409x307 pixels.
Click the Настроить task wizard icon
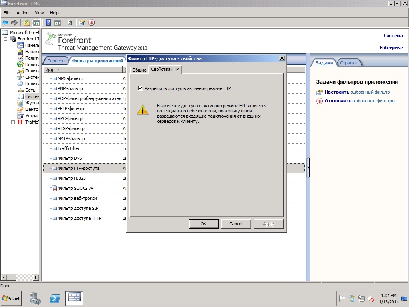(x=320, y=92)
